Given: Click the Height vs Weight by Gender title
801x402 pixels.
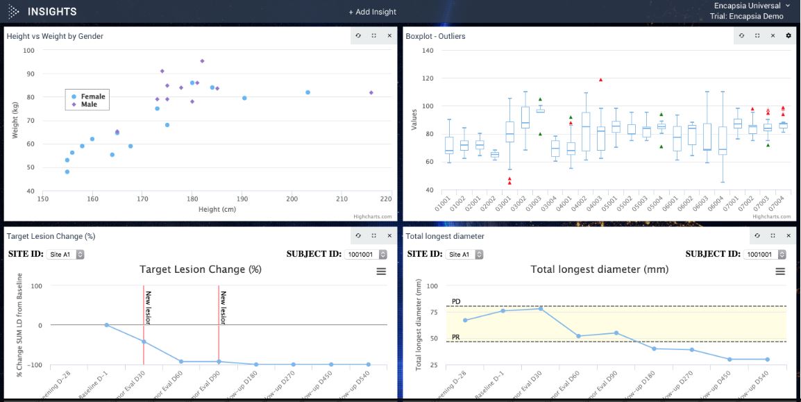Looking at the screenshot, I should [x=55, y=36].
